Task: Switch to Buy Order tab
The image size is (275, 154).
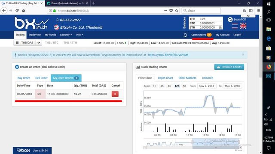Action: click(x=24, y=78)
